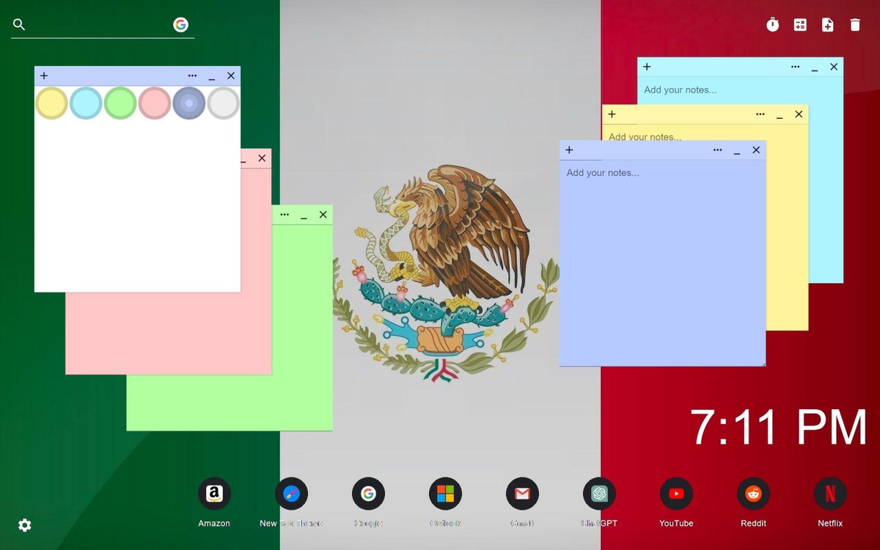The image size is (880, 550).
Task: Click plus icon on yellow note
Action: click(612, 114)
